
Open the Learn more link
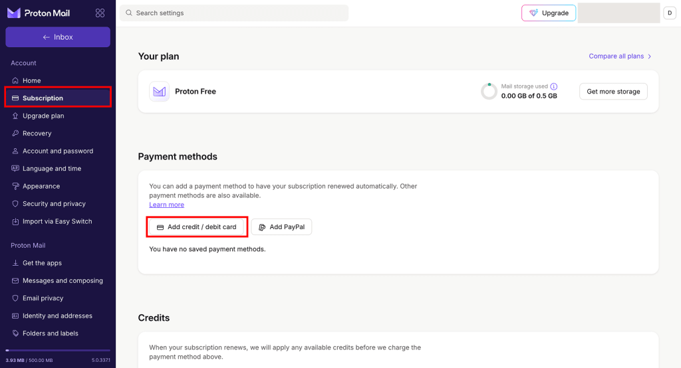[x=166, y=205]
